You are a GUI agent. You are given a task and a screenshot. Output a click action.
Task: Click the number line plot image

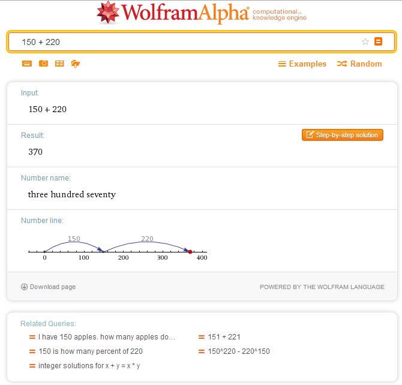click(x=118, y=248)
